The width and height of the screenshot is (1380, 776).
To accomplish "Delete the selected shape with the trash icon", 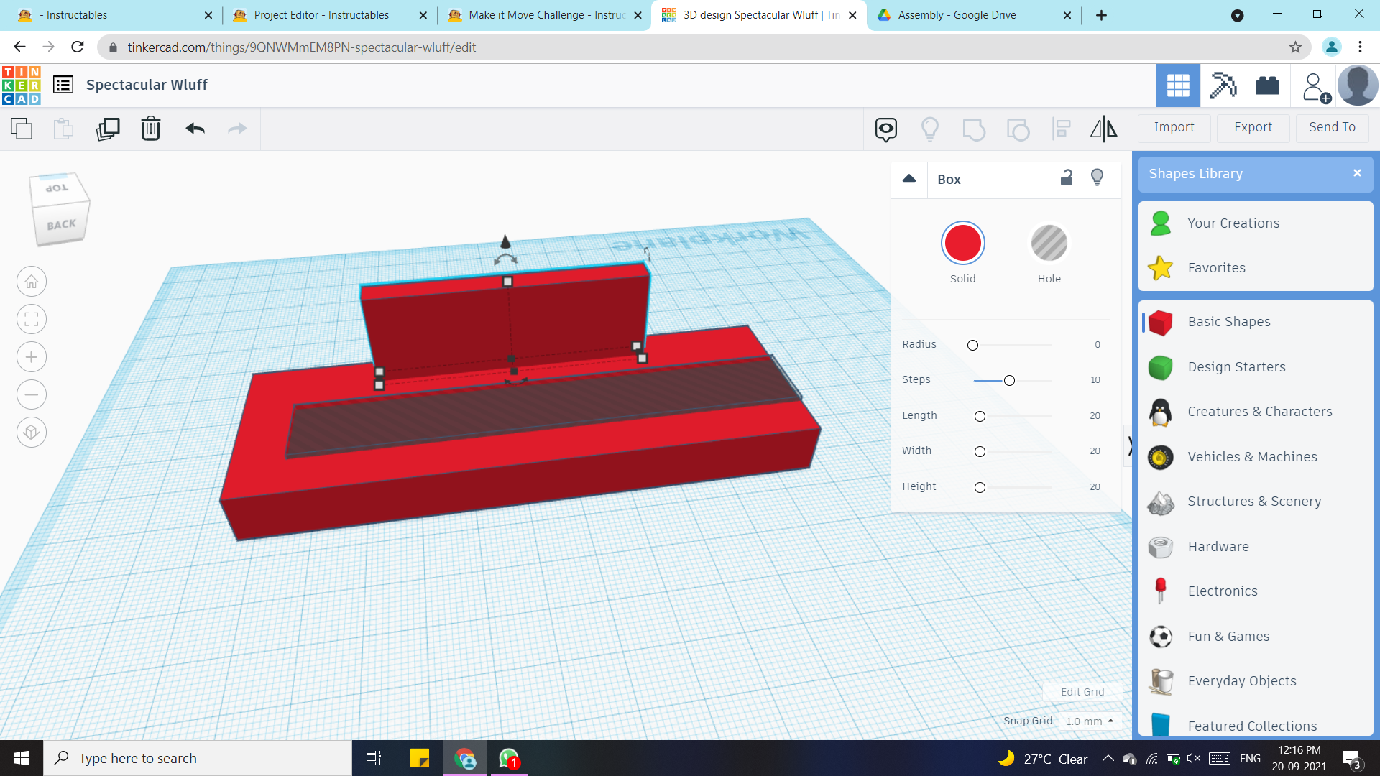I will click(x=151, y=129).
